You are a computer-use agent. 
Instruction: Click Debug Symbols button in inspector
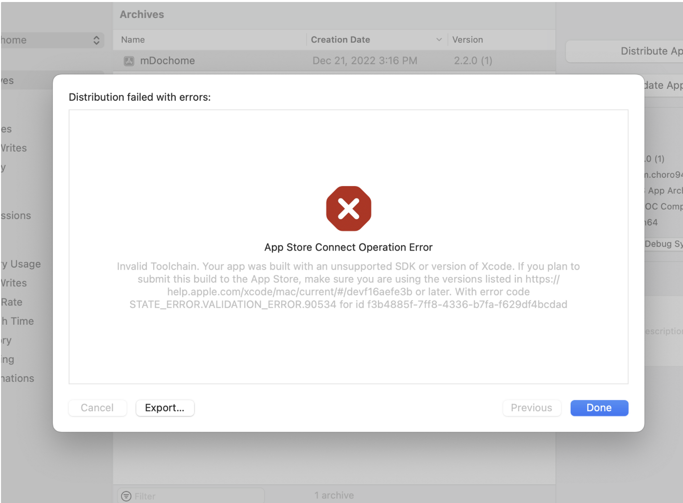(x=663, y=244)
